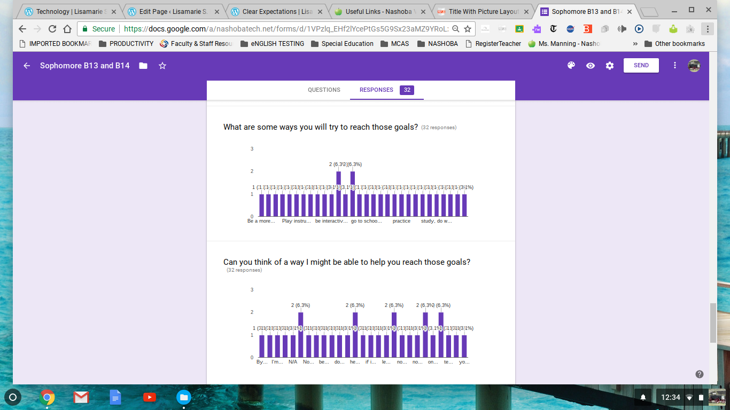The width and height of the screenshot is (730, 410).
Task: Select the RESPONSES tab
Action: [376, 90]
